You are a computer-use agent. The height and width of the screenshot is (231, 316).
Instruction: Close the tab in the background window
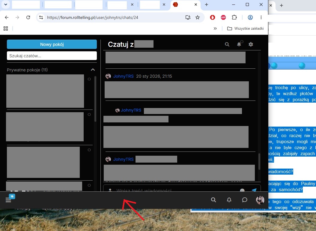(x=271, y=5)
